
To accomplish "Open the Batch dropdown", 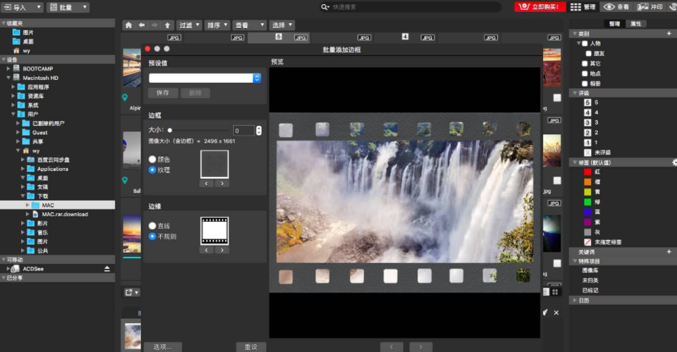I will click(68, 7).
